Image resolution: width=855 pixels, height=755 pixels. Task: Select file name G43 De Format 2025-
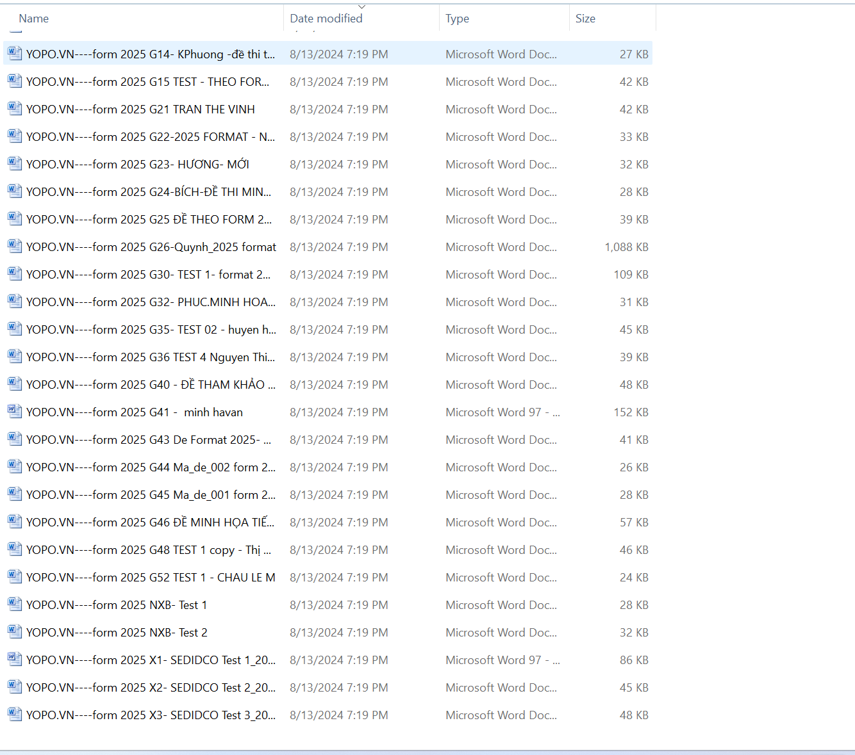[149, 440]
